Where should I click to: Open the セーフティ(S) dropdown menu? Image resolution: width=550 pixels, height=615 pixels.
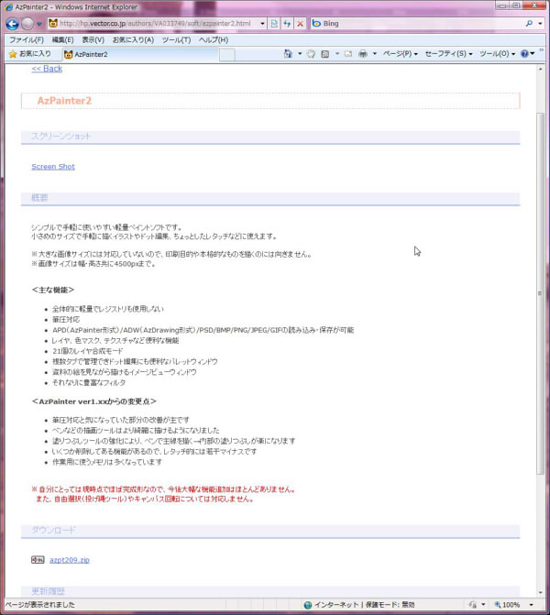449,54
